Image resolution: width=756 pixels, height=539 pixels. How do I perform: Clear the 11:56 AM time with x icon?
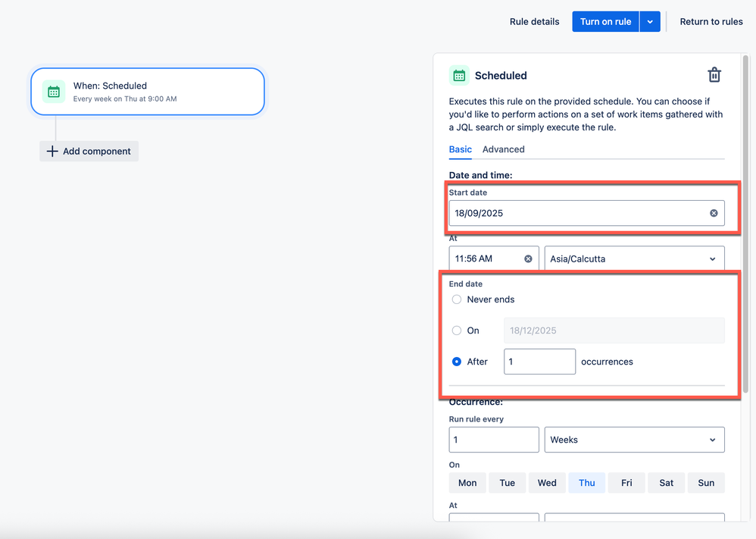point(528,259)
